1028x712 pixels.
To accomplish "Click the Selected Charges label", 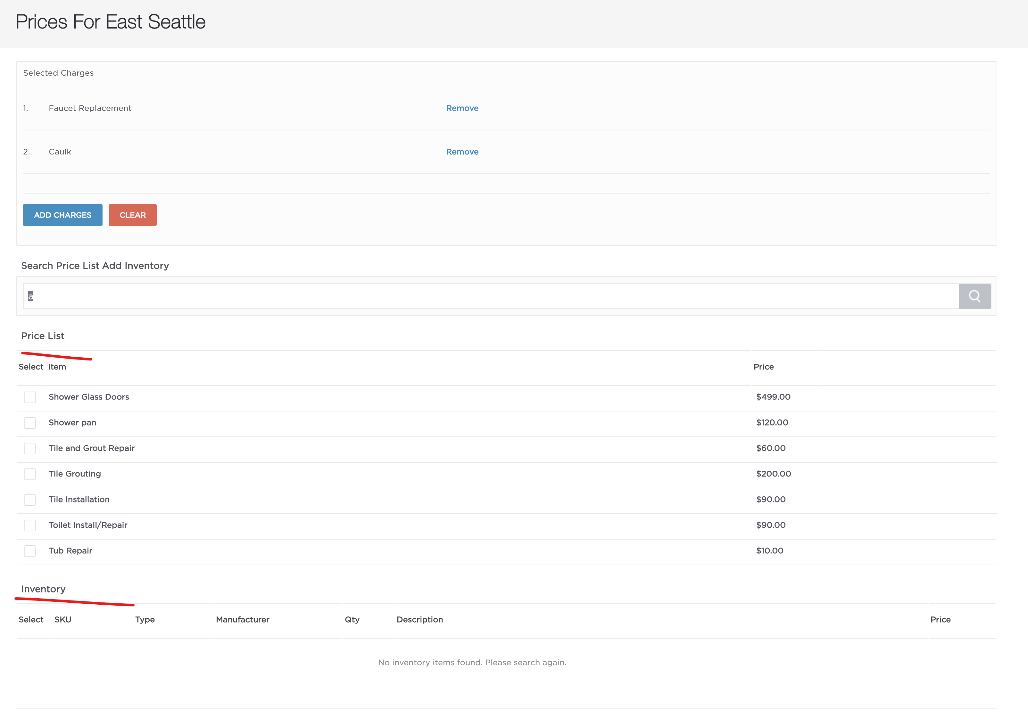I will [x=58, y=73].
